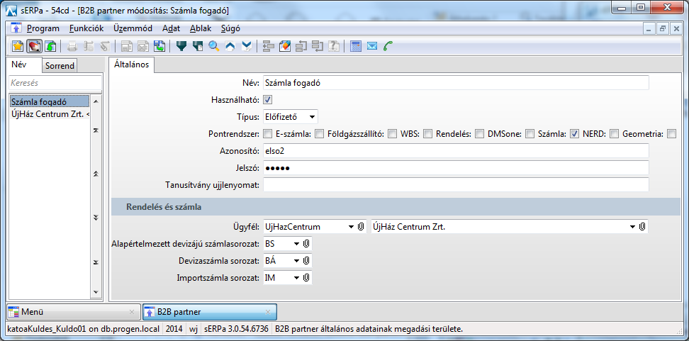Switch to the Menü window tab
689x341 pixels.
click(x=71, y=311)
